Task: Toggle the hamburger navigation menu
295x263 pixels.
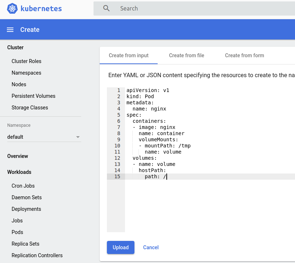Action: pyautogui.click(x=10, y=30)
